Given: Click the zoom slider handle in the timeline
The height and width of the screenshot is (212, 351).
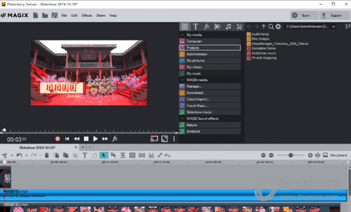Looking at the screenshot, I should pyautogui.click(x=291, y=155).
